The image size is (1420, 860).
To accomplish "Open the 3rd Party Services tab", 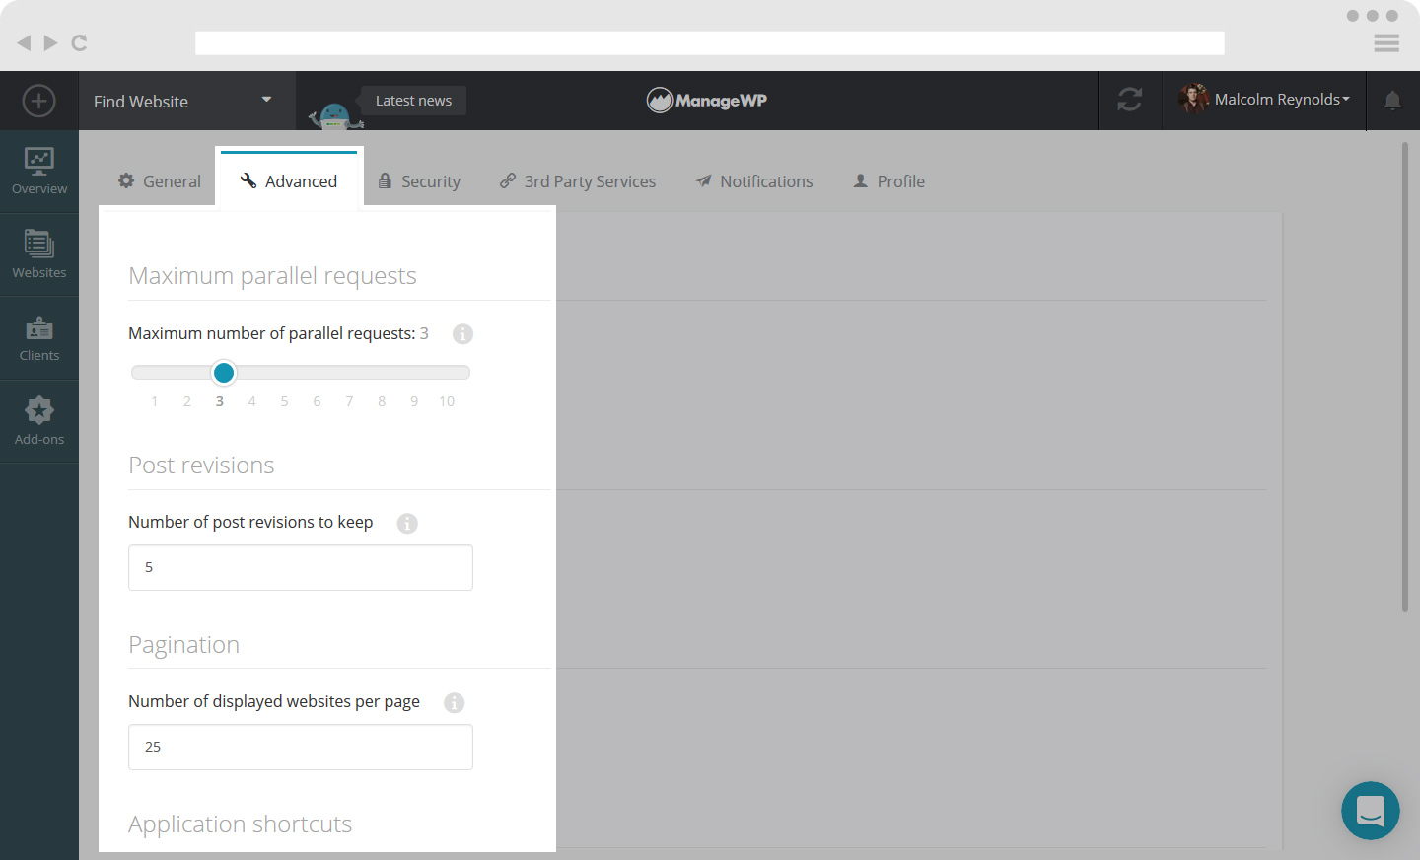I will 578,181.
